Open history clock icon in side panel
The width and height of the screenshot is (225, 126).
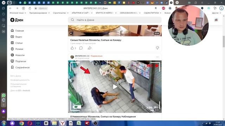tap(4, 14)
